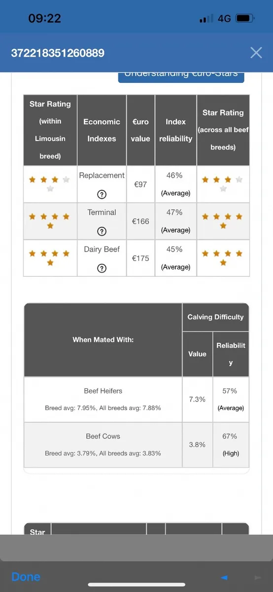The image size is (273, 592).
Task: Open the Dairy Beef help question mark
Action: pos(102,268)
